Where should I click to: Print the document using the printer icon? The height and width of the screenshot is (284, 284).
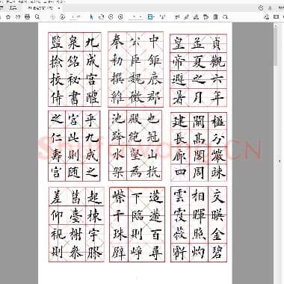click(28, 17)
